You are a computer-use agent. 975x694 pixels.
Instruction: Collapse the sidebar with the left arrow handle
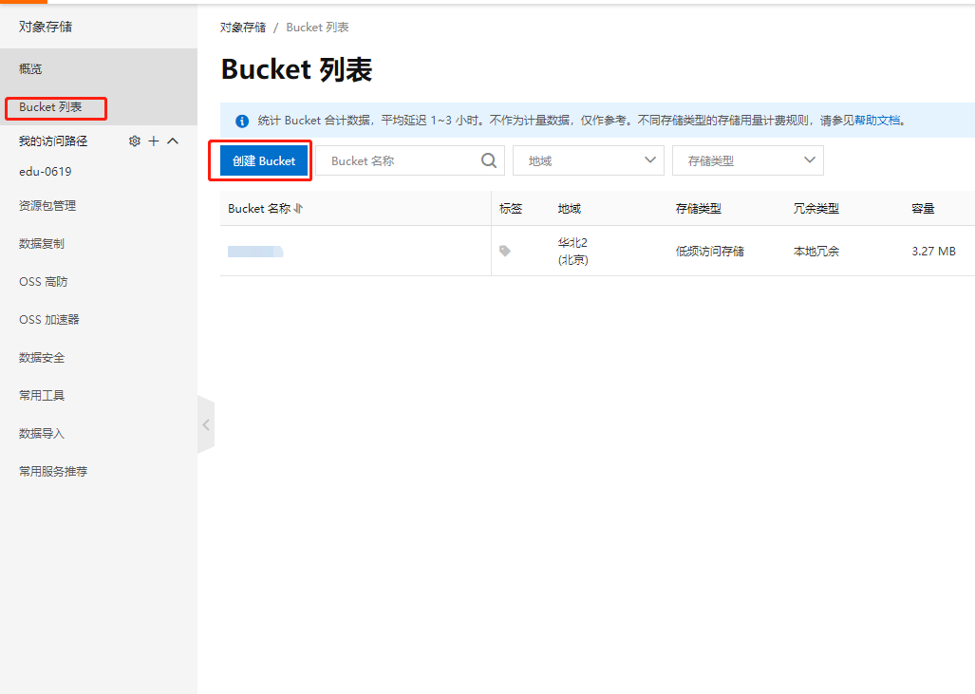pyautogui.click(x=206, y=424)
